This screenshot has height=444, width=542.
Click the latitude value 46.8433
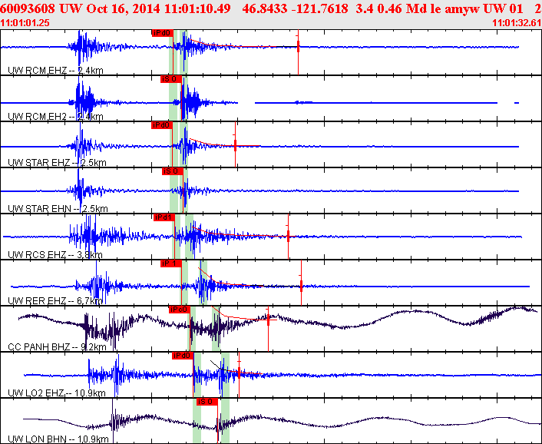coord(264,8)
